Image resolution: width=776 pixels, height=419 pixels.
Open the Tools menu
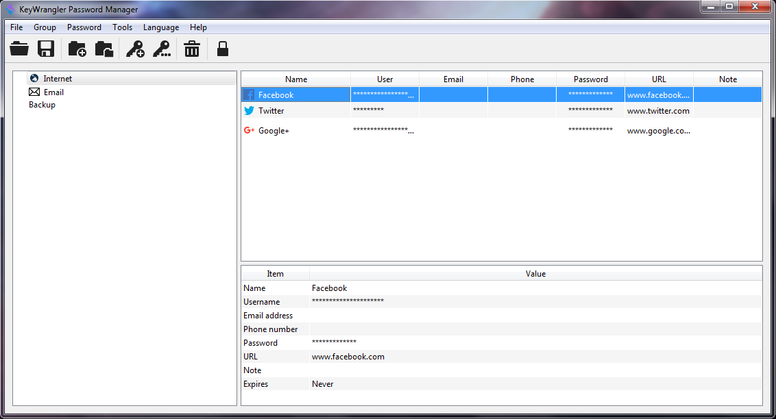click(x=122, y=27)
